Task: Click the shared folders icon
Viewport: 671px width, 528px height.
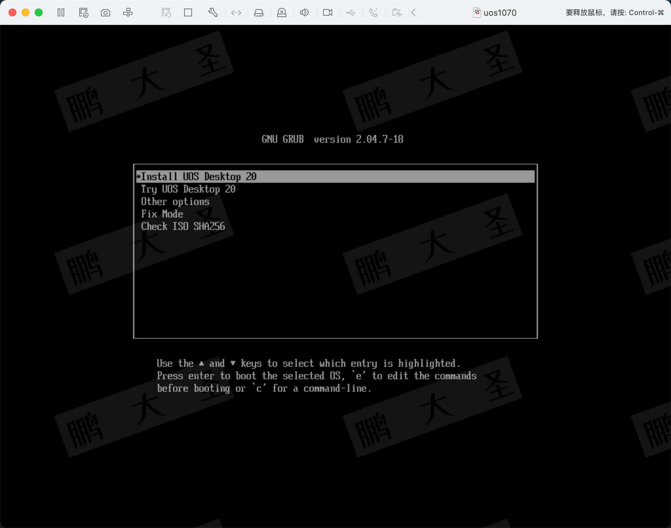Action: [x=397, y=13]
